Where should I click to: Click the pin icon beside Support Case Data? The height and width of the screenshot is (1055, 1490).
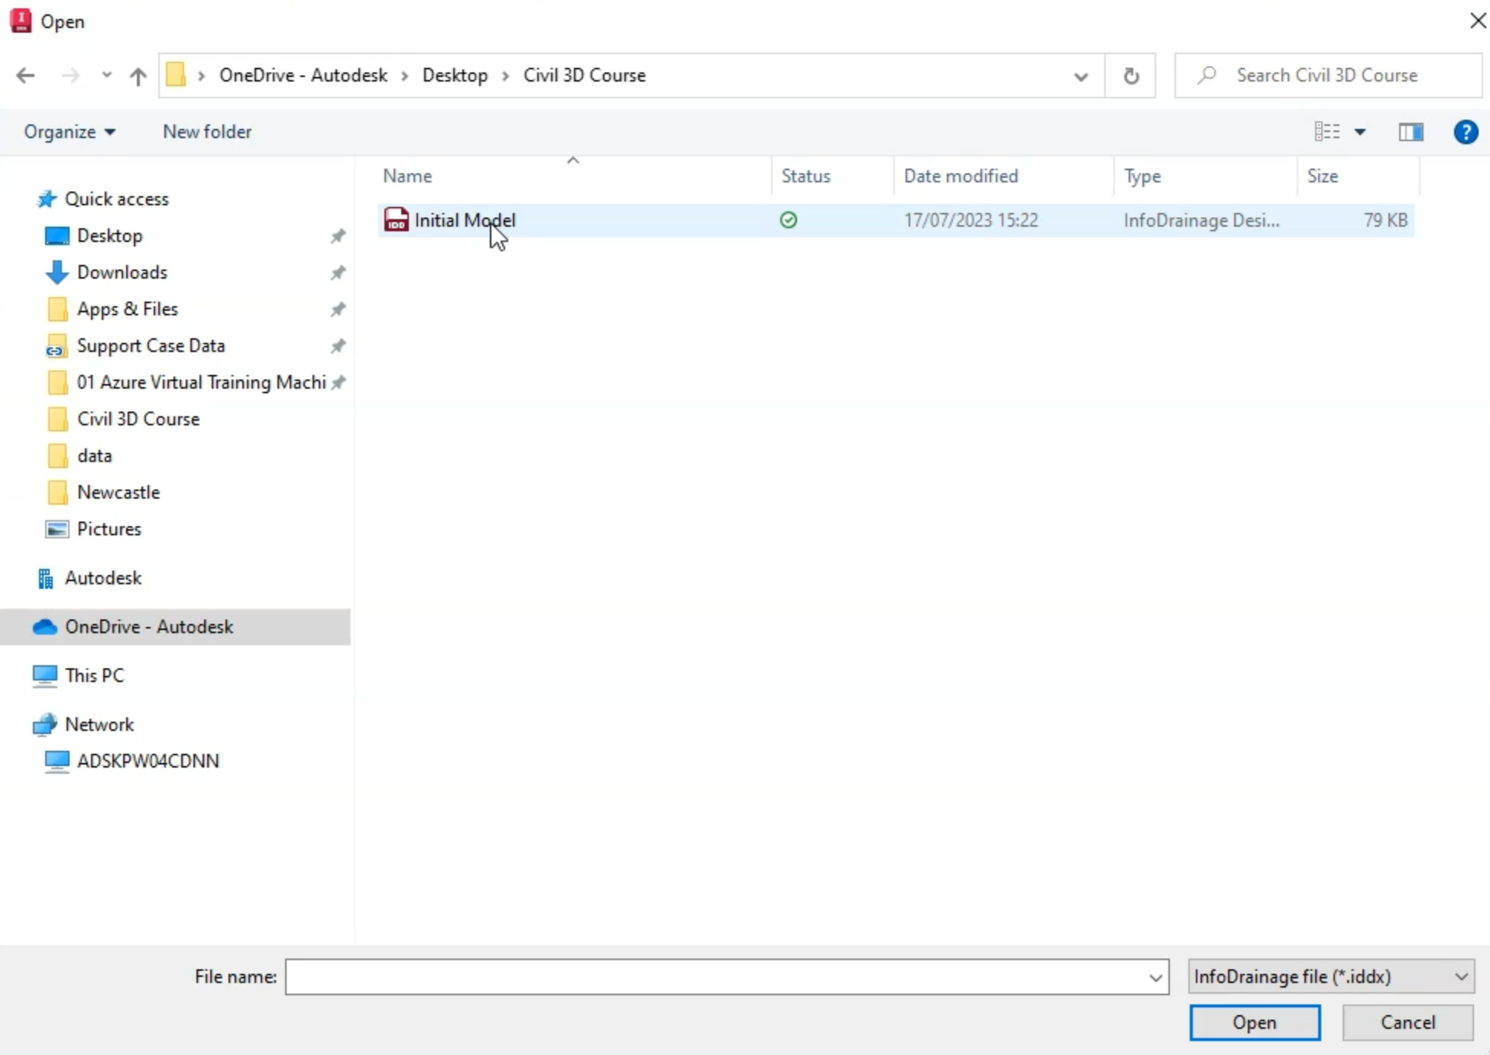(338, 346)
